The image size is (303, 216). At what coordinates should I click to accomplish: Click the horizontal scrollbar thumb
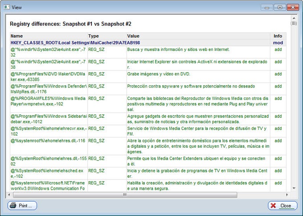(x=125, y=195)
